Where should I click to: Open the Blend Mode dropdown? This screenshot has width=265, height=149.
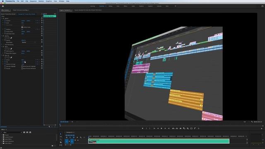29,42
